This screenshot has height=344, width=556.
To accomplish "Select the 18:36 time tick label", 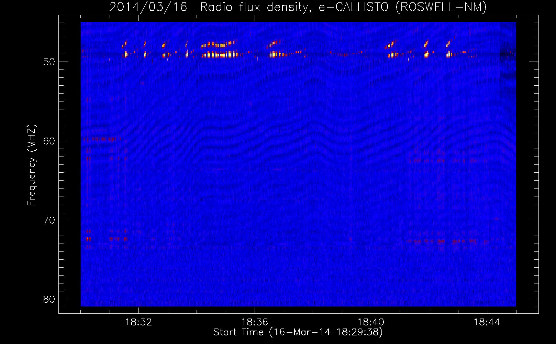I will point(255,322).
